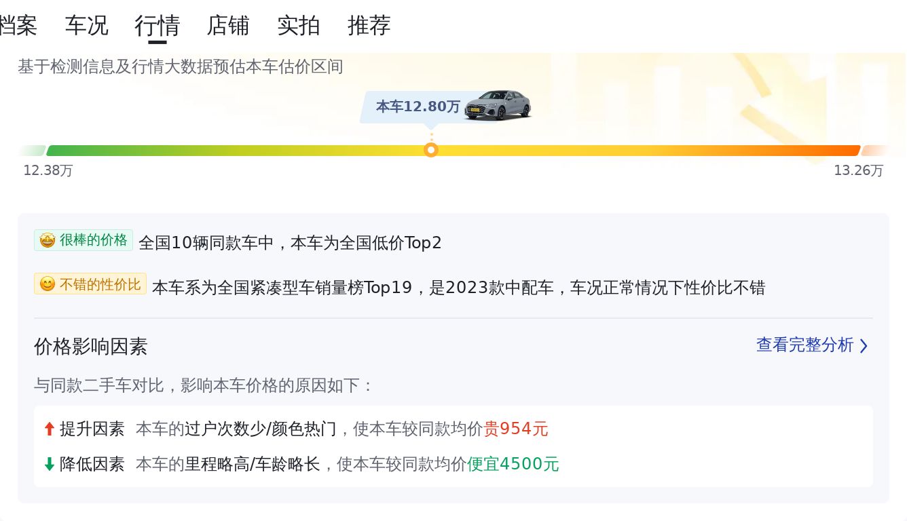Click the 13.26万 maximum price label
This screenshot has width=907, height=521.
tap(858, 170)
